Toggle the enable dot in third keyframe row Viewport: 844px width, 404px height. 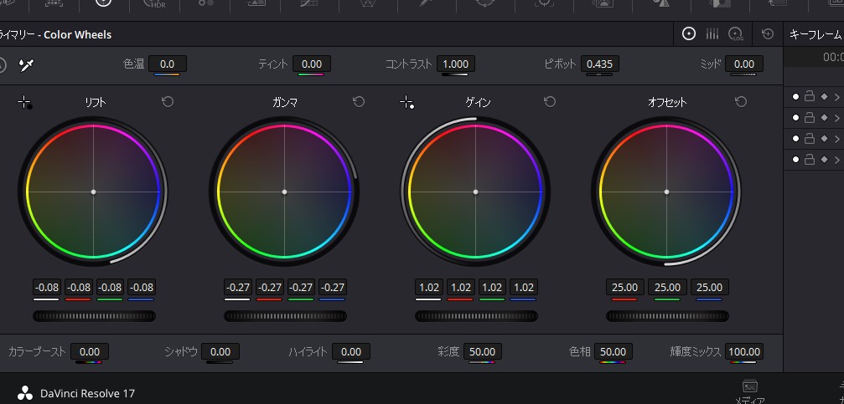coord(795,139)
